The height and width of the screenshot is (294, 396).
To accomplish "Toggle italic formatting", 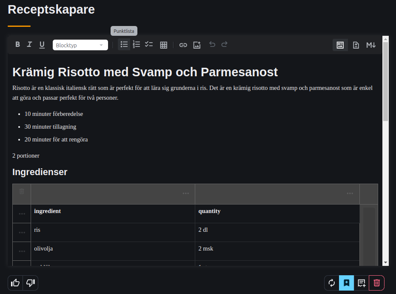I will (29, 45).
